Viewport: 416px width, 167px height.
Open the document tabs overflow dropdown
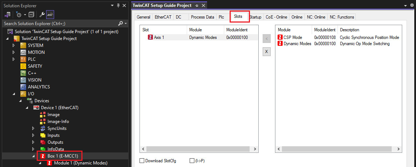(405, 5)
